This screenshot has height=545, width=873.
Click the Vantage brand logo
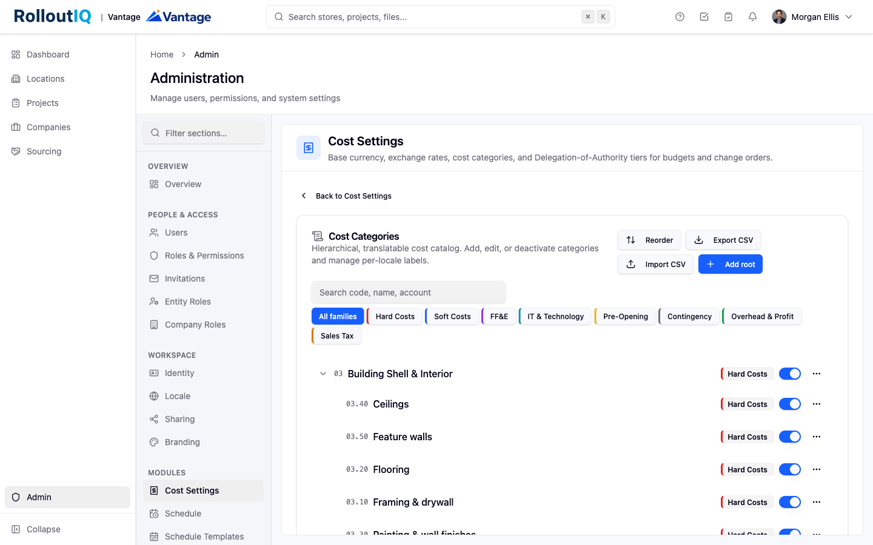[x=179, y=16]
